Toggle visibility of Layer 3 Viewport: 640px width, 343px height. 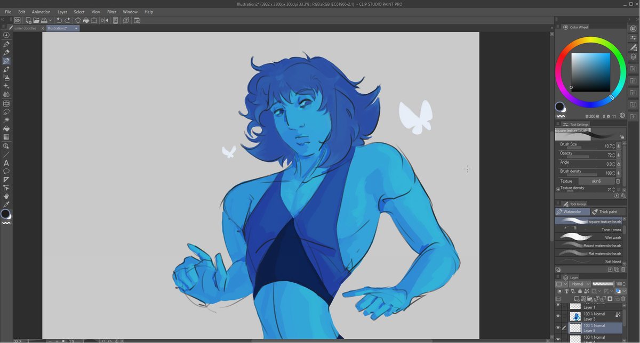click(558, 316)
